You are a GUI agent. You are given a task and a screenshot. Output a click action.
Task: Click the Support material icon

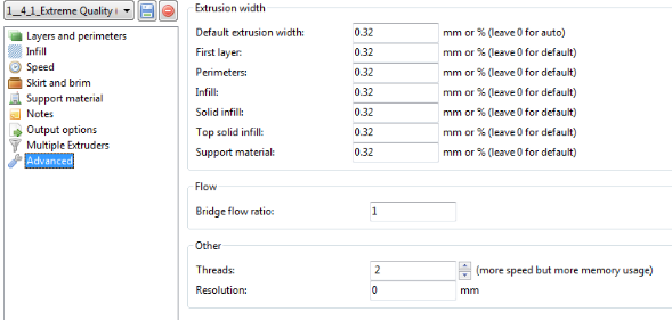15,99
